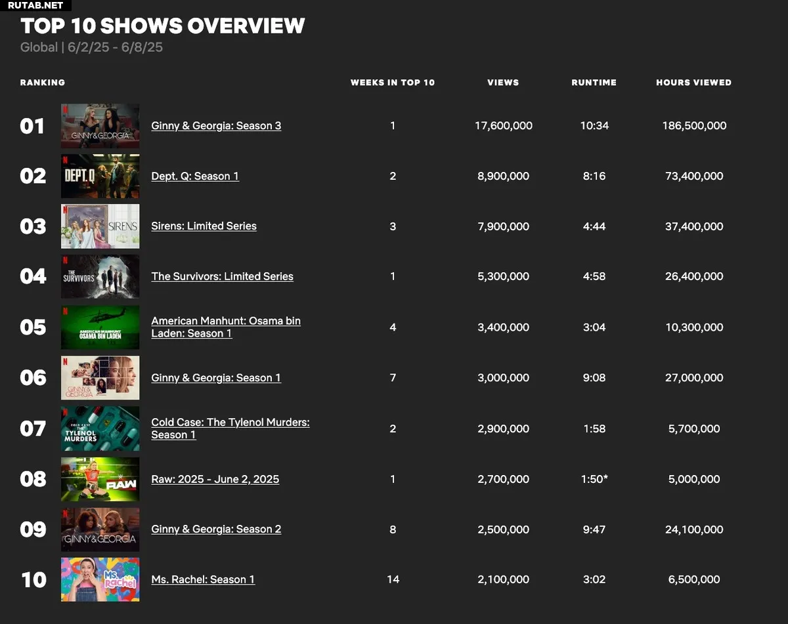The width and height of the screenshot is (788, 624).
Task: Open the Ginny & Georgia: Season 1 link
Action: (216, 377)
